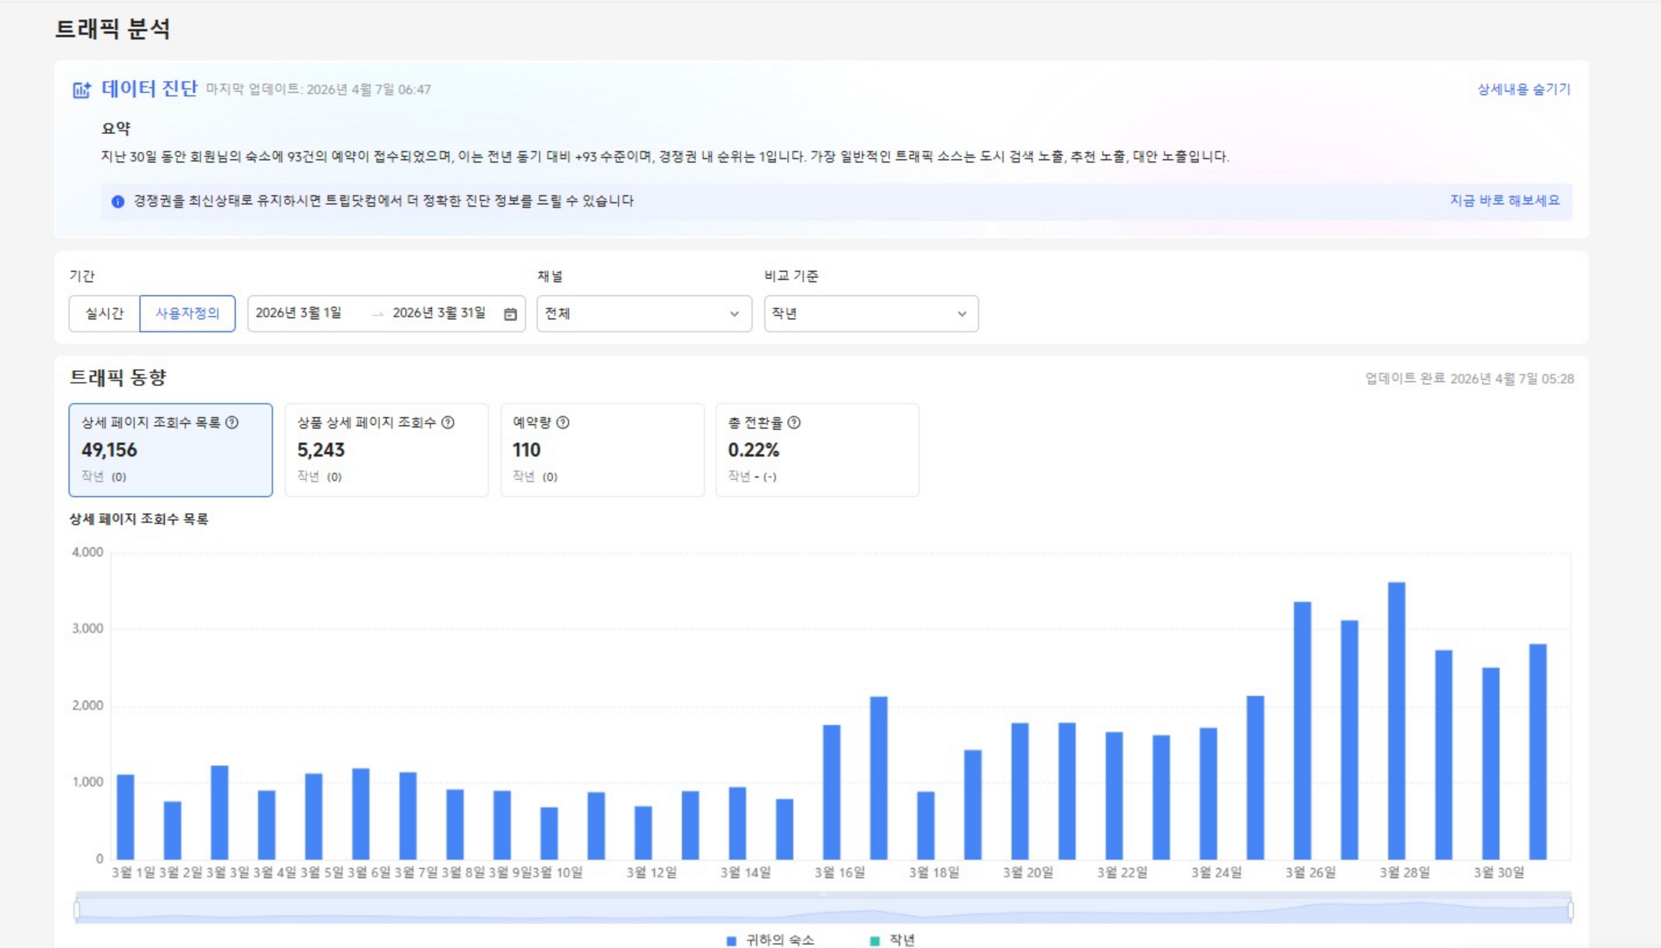1661x948 pixels.
Task: Click the 업데이트 완료 2026년 4월 7일 05:28 text
Action: pos(1470,378)
